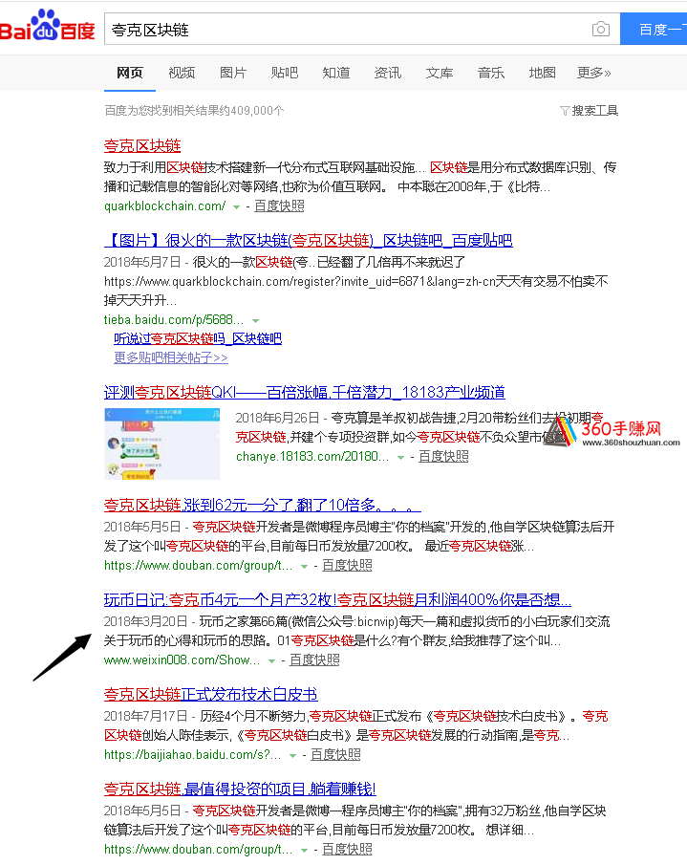This screenshot has height=865, width=687.
Task: Click green URL https://baijiahao.baidu.com/s?...
Action: click(x=193, y=755)
